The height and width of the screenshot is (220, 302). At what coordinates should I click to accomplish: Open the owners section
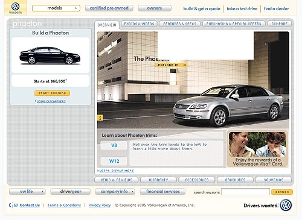[x=155, y=8]
